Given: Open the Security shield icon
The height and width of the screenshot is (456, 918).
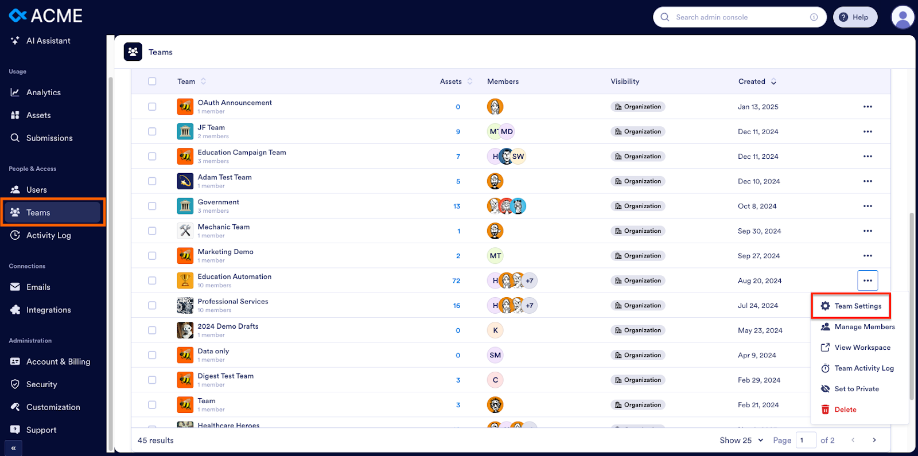Looking at the screenshot, I should pos(15,384).
